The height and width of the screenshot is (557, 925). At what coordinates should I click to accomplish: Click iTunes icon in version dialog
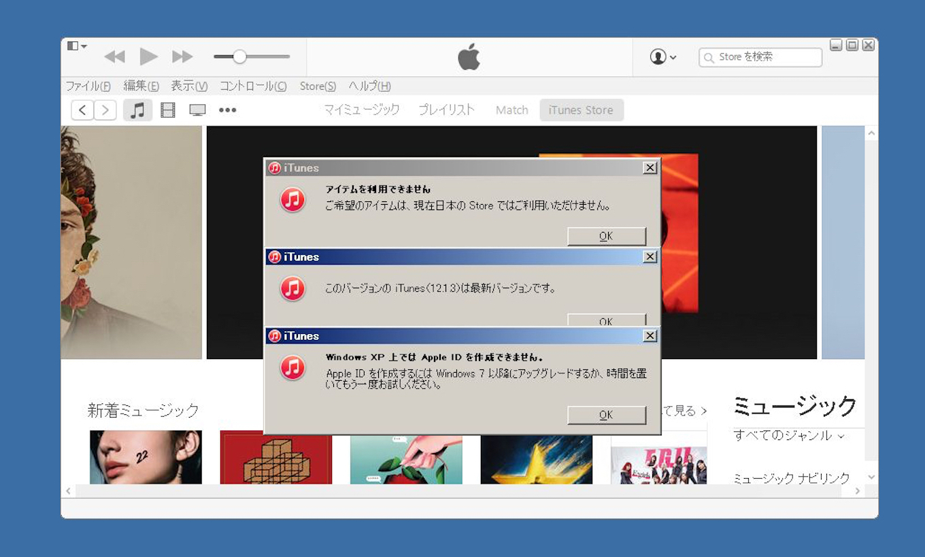(x=293, y=288)
